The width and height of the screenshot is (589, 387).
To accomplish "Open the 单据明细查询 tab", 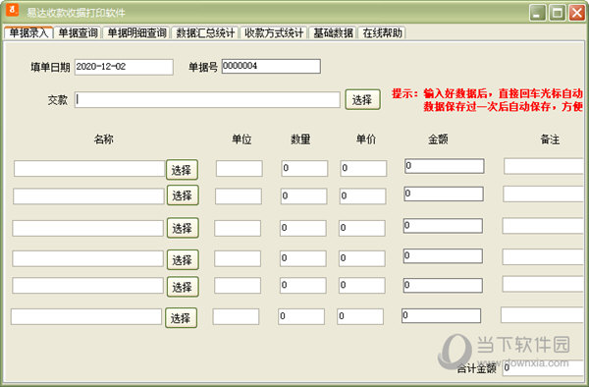I will coord(136,32).
